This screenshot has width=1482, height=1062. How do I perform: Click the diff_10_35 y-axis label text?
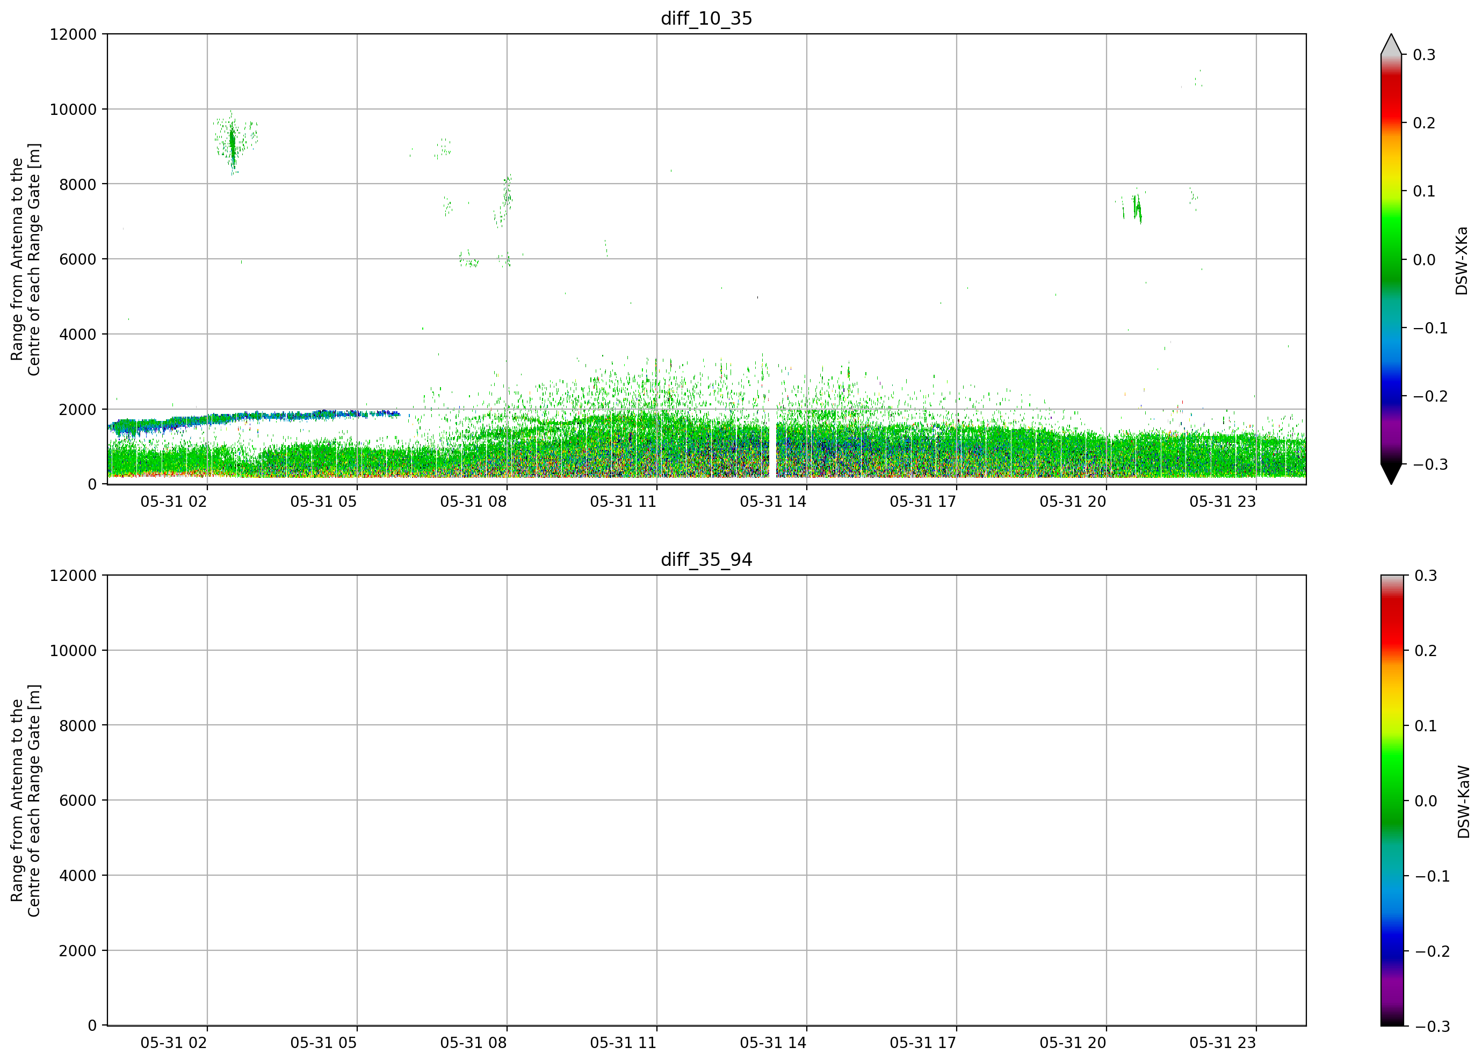25,259
